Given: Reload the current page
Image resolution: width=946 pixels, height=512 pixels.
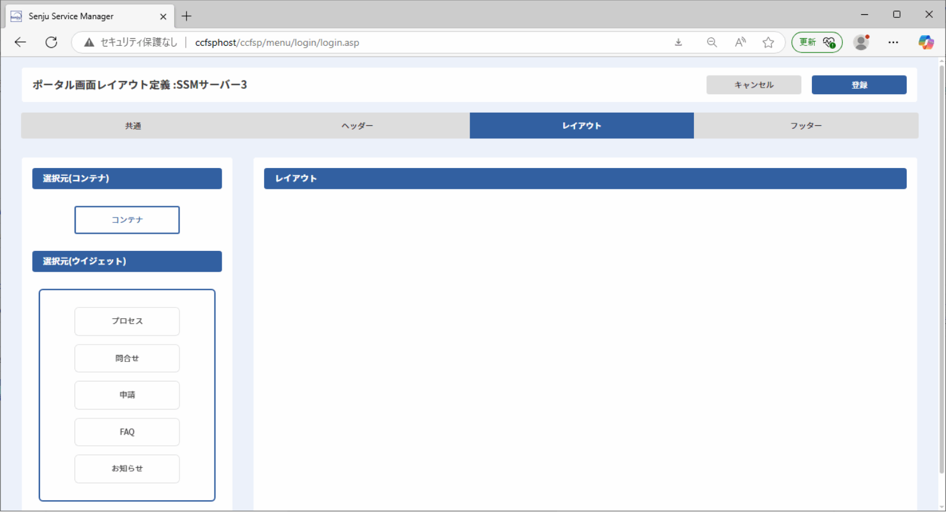Looking at the screenshot, I should pos(52,42).
